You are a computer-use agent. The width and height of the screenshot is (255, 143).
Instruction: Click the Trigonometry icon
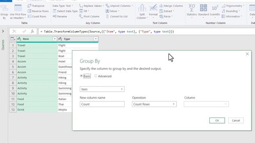pos(224,6)
